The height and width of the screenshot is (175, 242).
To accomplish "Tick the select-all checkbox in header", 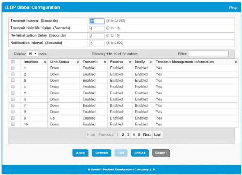I will tap(13, 62).
